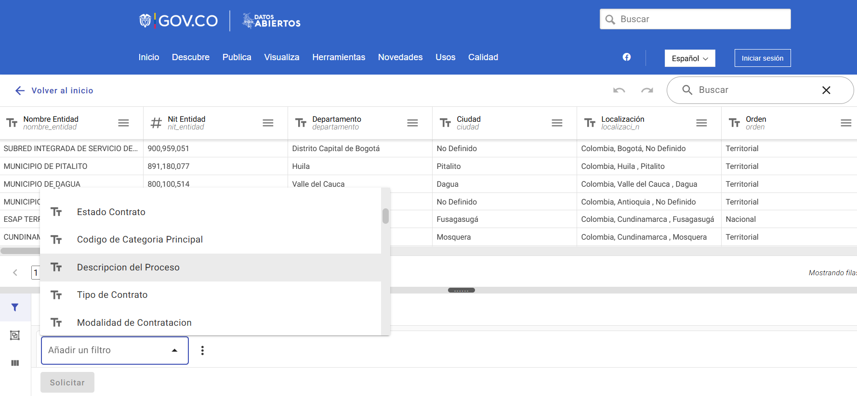Go to Inicio in navigation
Screen dimensions: 857x396
pyautogui.click(x=149, y=57)
